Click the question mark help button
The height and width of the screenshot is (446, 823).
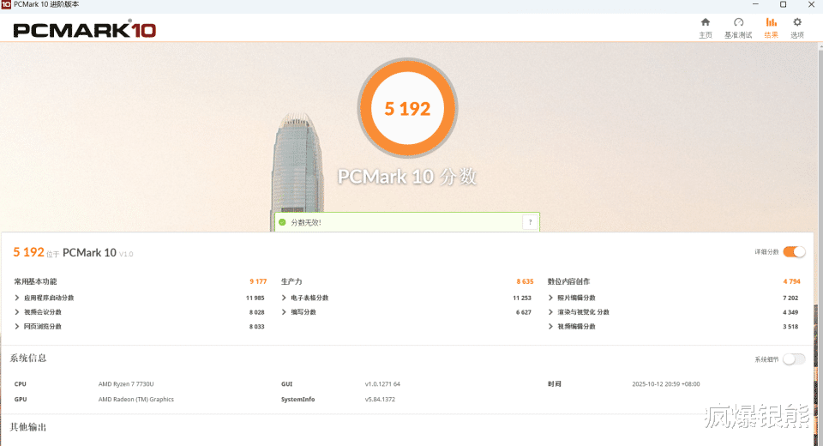point(530,222)
